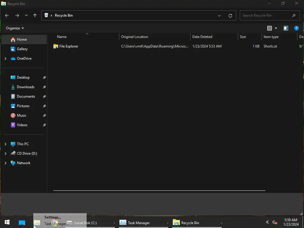Switch to the Local Disk (C:) taskbar window
Viewport: 304px width, 228px height.
coord(90,223)
